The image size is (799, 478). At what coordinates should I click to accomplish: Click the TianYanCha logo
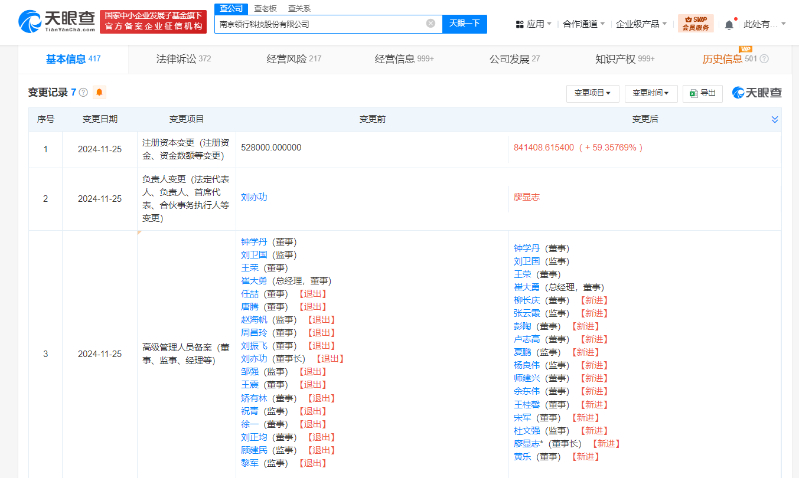(56, 22)
